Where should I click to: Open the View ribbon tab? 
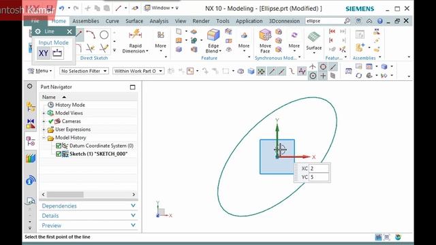click(180, 21)
